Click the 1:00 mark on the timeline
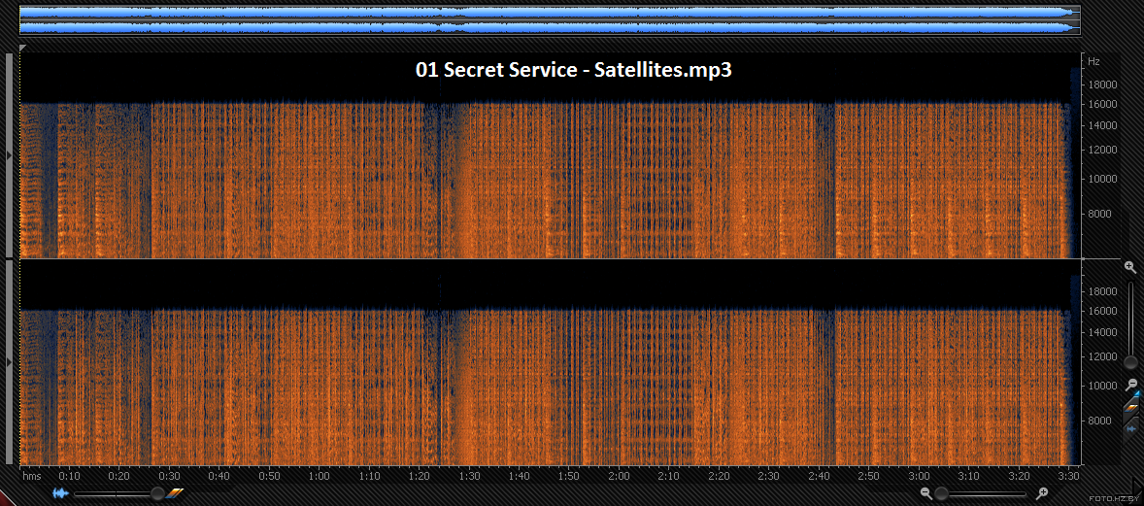The height and width of the screenshot is (506, 1144). point(319,476)
